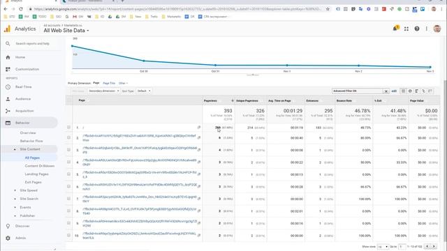Tick the checkbox for table row 5
Screen dimensions: 447x251
coord(68,174)
